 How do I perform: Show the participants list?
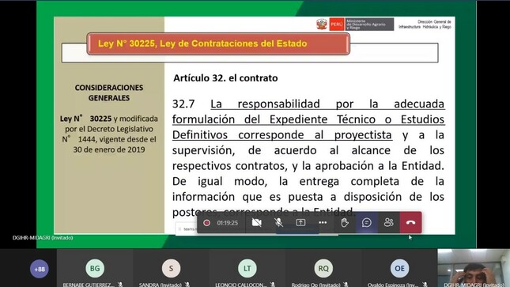pyautogui.click(x=388, y=223)
